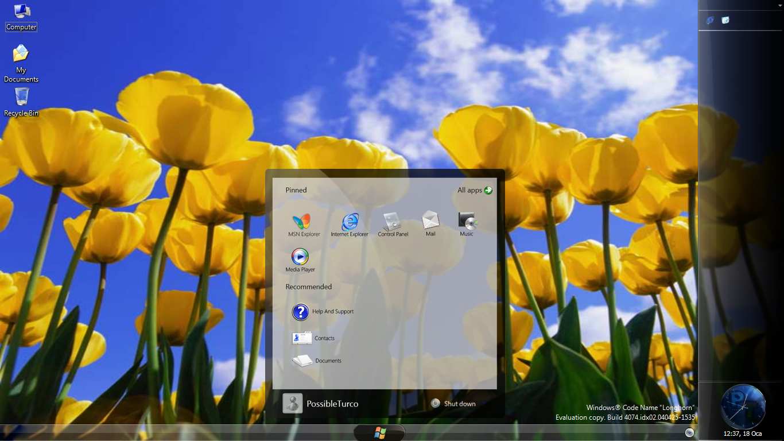This screenshot has width=784, height=441.
Task: Click the second sidebar icon at top
Action: (725, 20)
